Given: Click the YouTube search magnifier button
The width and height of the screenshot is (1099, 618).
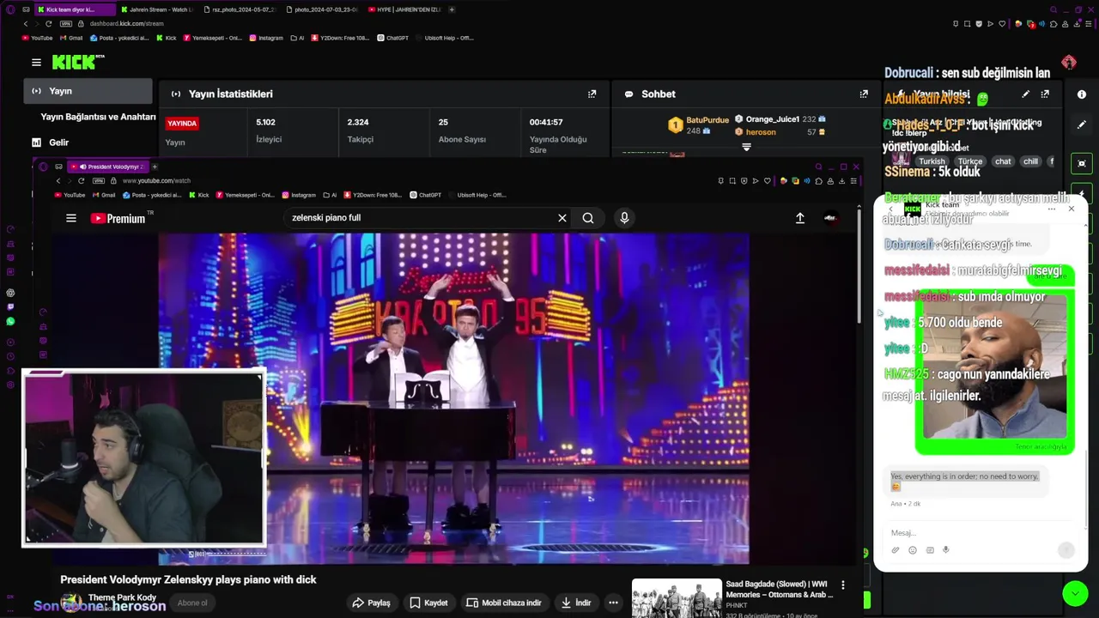Looking at the screenshot, I should pos(588,218).
